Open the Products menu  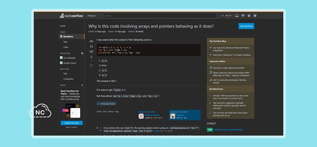click(x=92, y=16)
